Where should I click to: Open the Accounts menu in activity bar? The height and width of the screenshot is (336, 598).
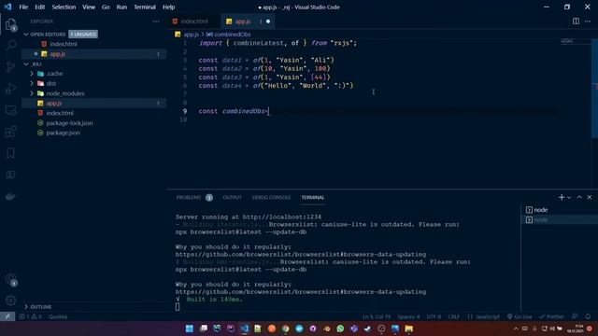click(10, 279)
